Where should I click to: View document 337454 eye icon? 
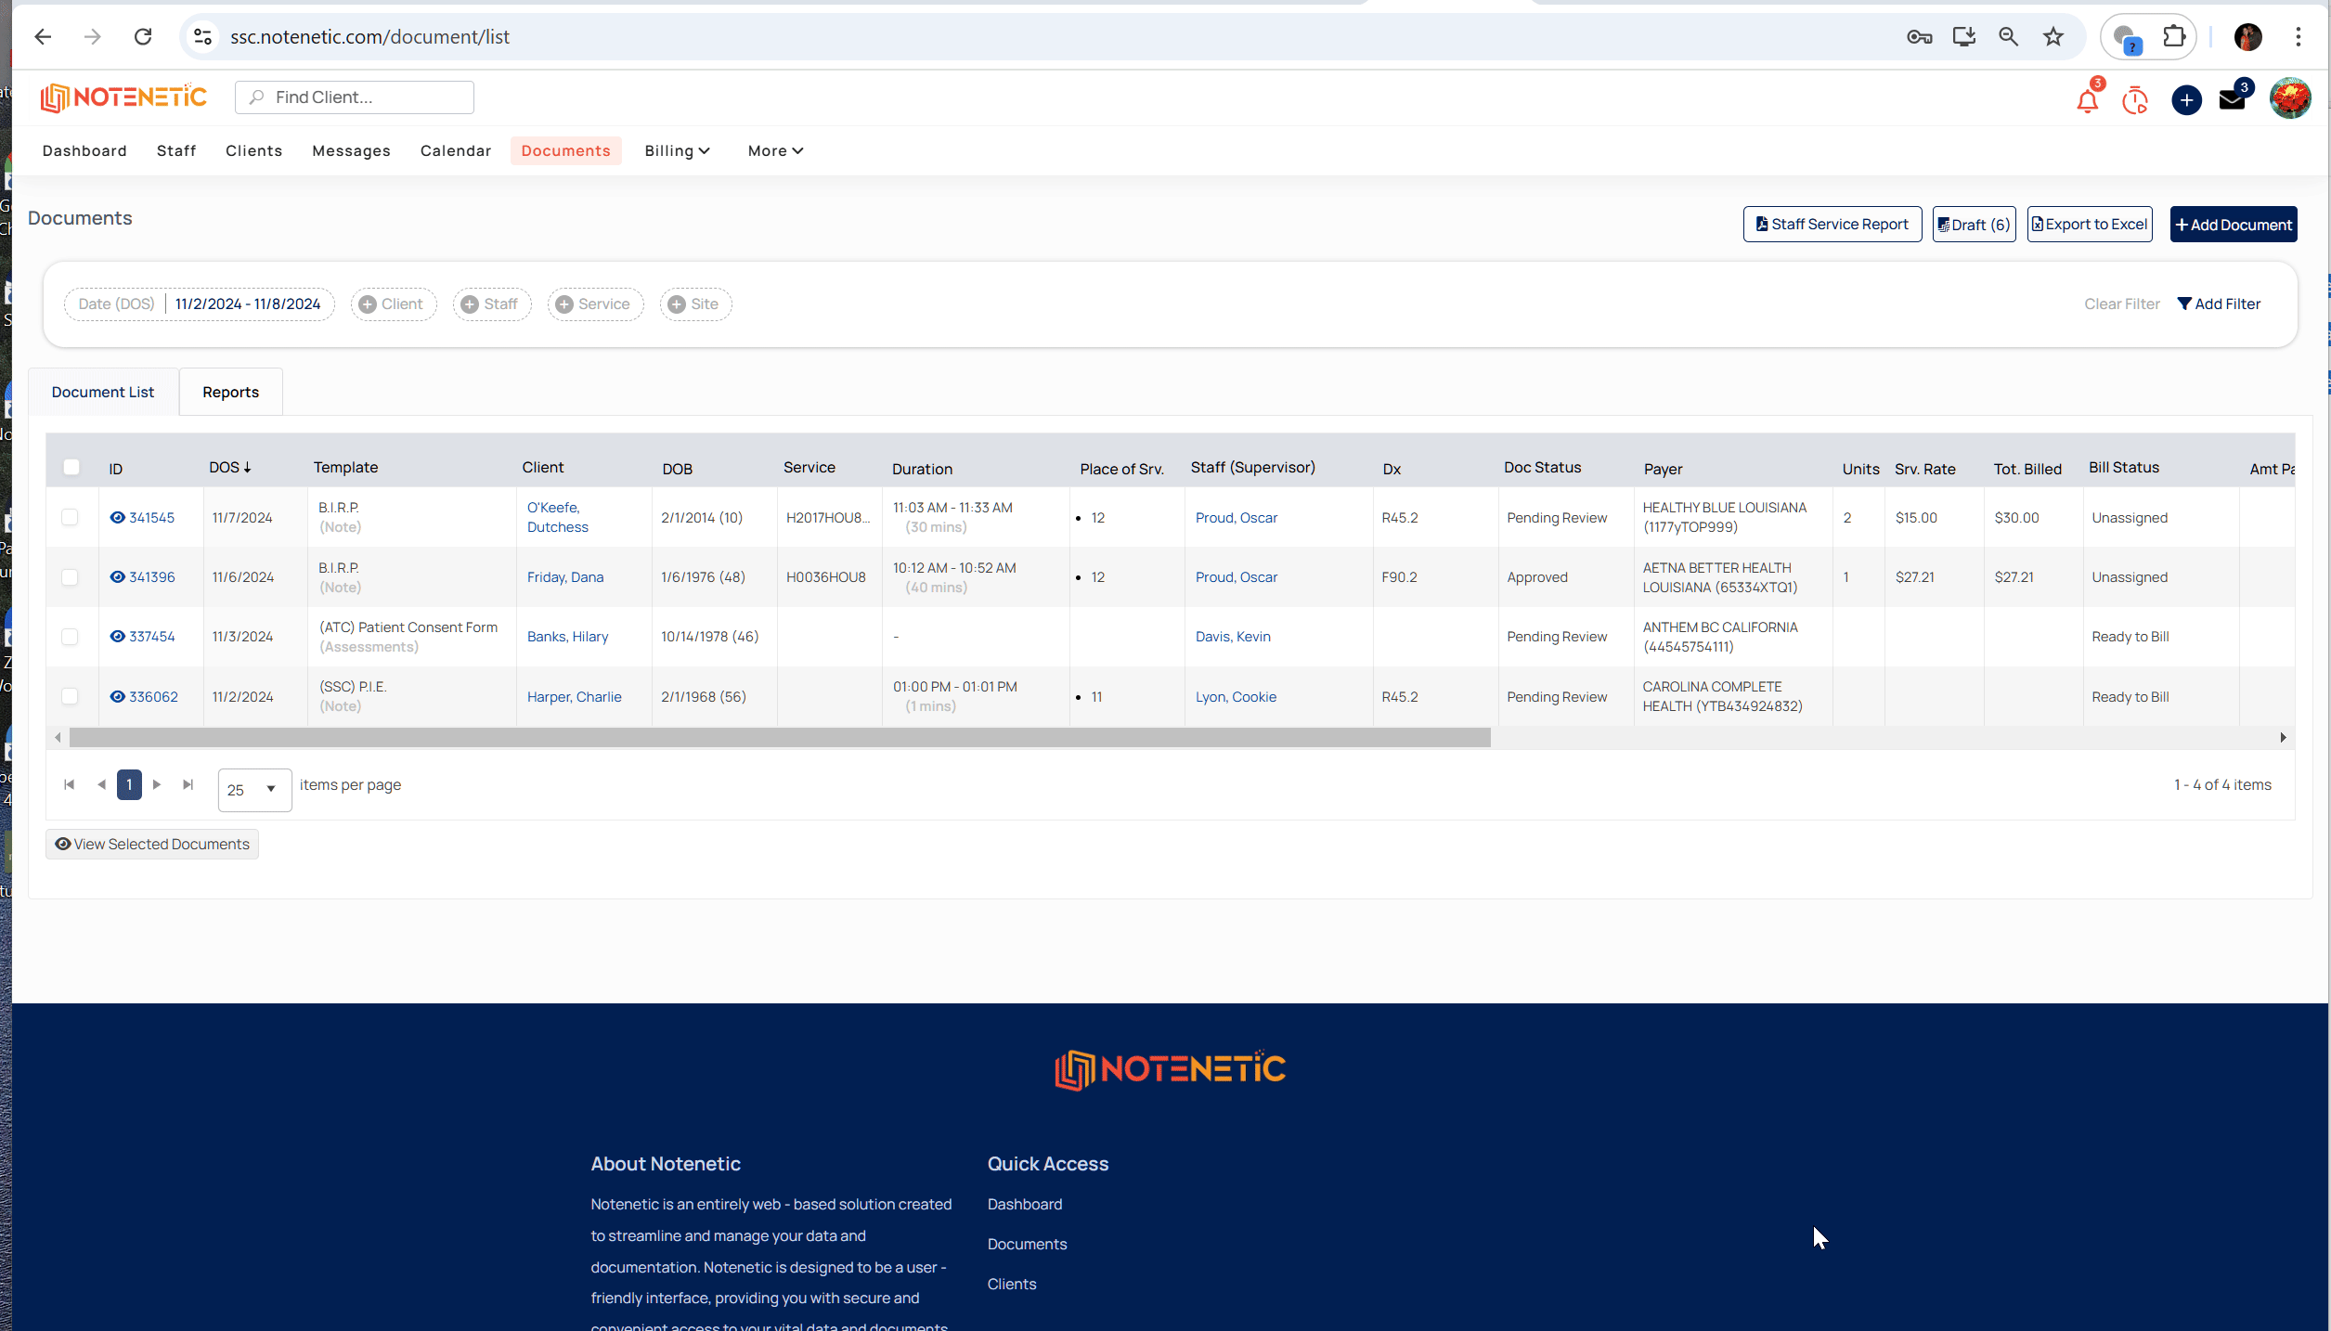point(117,637)
